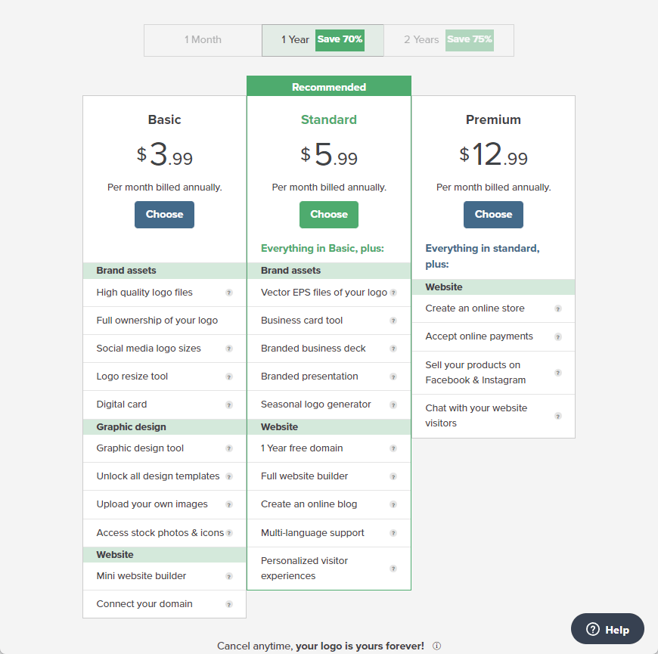Click info icon after 'yours forever' text
The height and width of the screenshot is (654, 658).
(436, 646)
